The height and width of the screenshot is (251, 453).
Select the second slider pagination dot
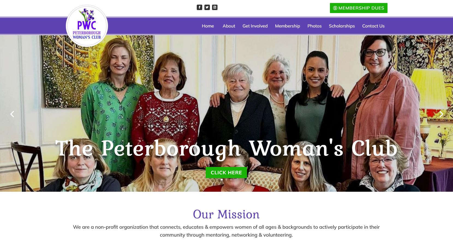click(x=226, y=179)
